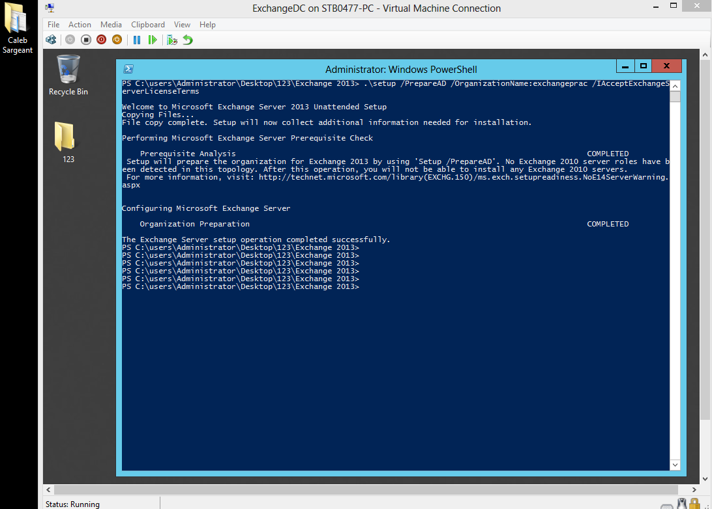Click the PowerShell vertical scrollbar thumb
The width and height of the screenshot is (712, 509).
click(x=675, y=96)
